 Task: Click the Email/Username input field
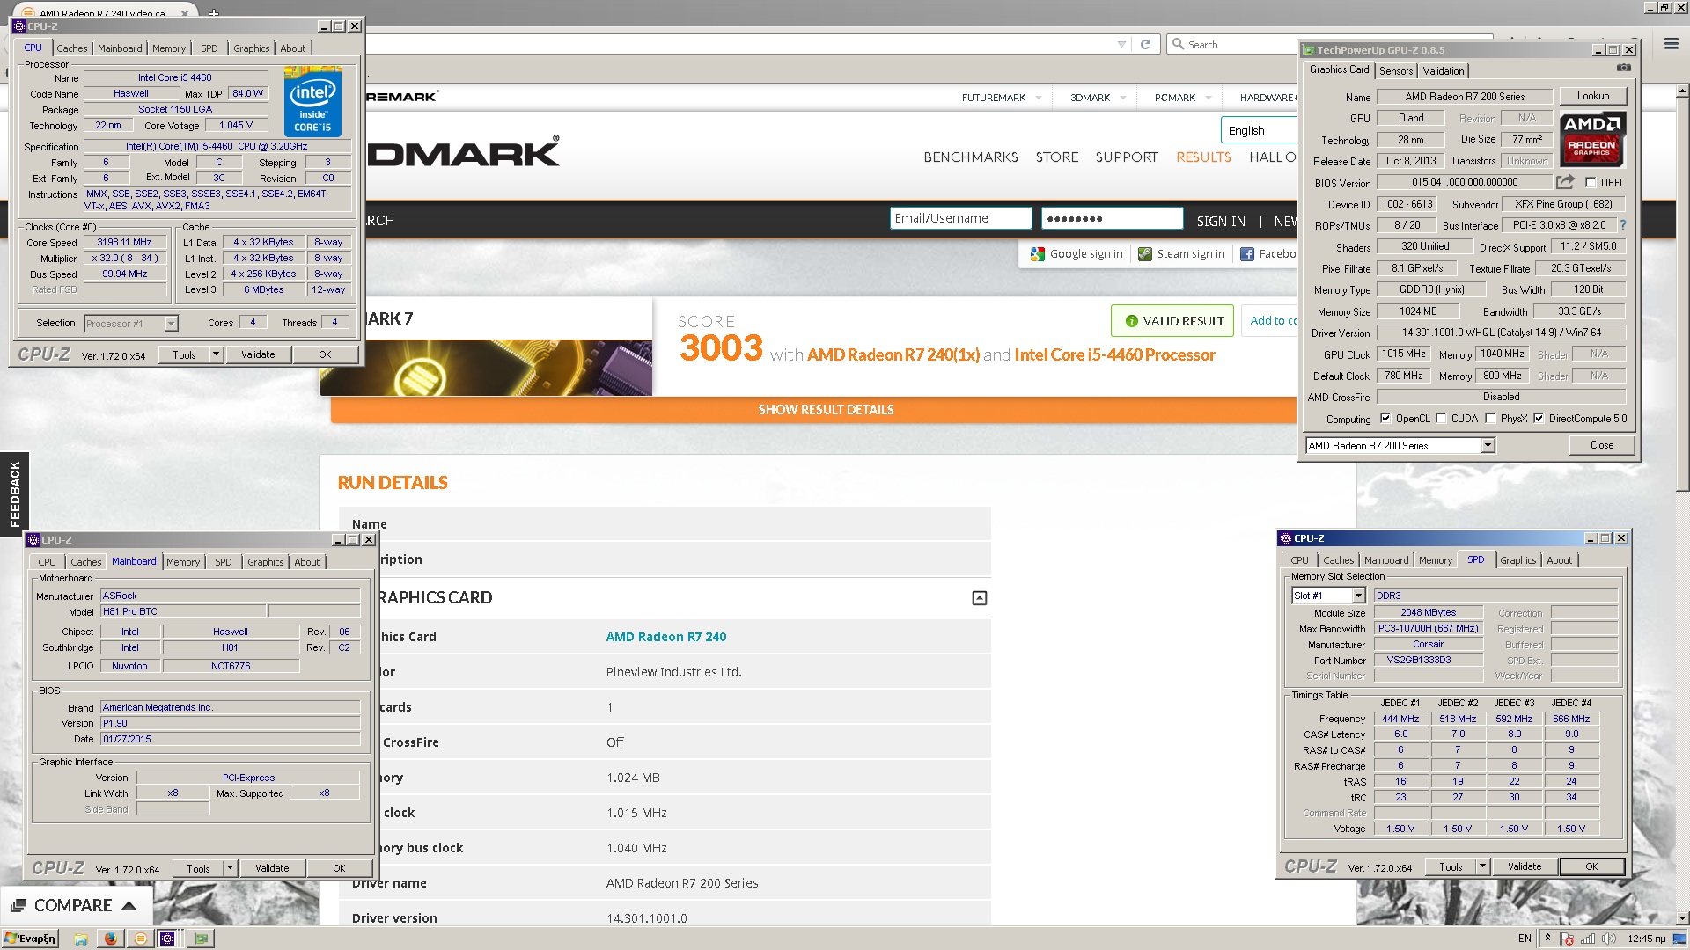[x=961, y=218]
